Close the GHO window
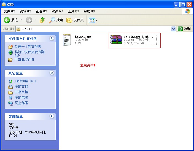Viewport: 194px width, 151px height. click(x=189, y=5)
